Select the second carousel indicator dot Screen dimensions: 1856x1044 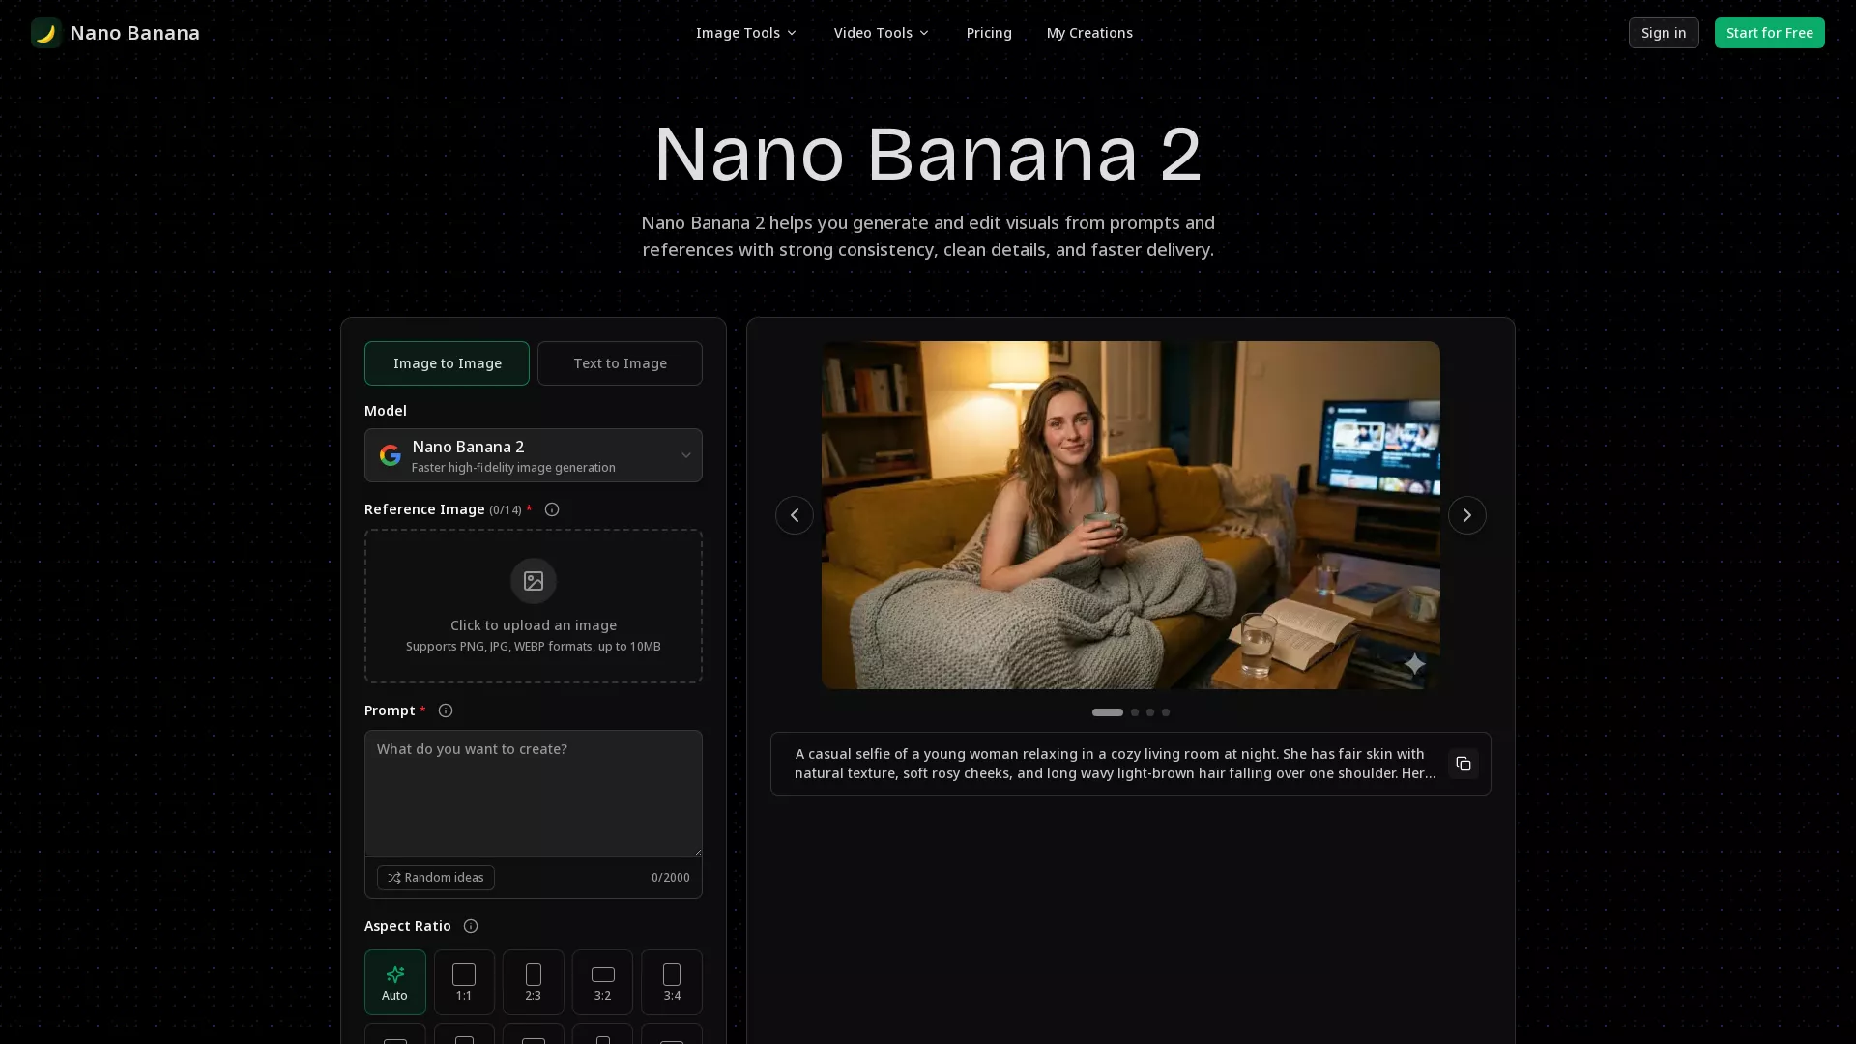[1133, 712]
